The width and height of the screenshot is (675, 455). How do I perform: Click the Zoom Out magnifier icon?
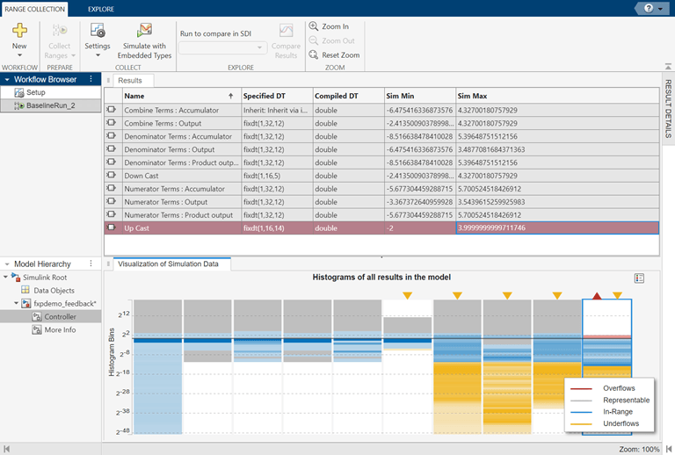pyautogui.click(x=314, y=41)
